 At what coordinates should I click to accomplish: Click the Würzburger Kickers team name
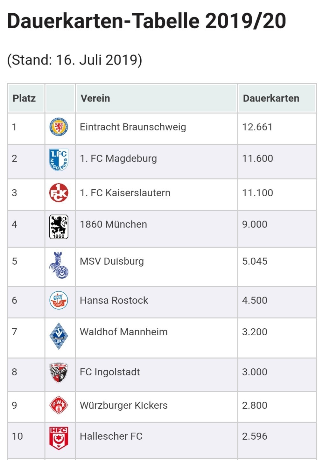tap(123, 405)
